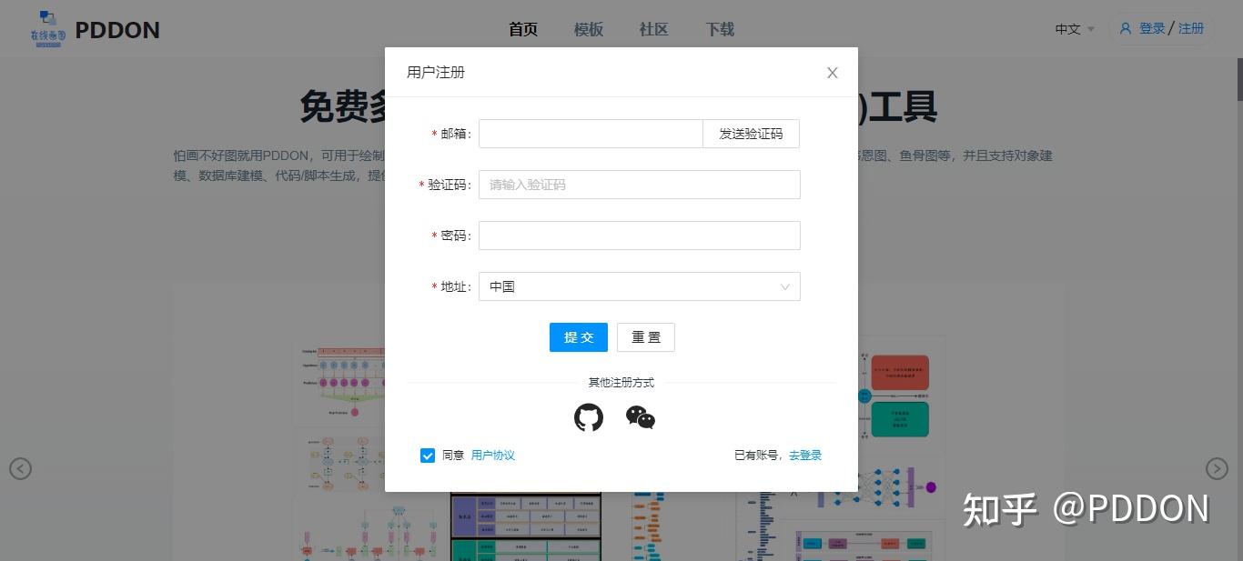Viewport: 1243px width, 561px height.
Task: Click the user login icon
Action: point(1126,28)
